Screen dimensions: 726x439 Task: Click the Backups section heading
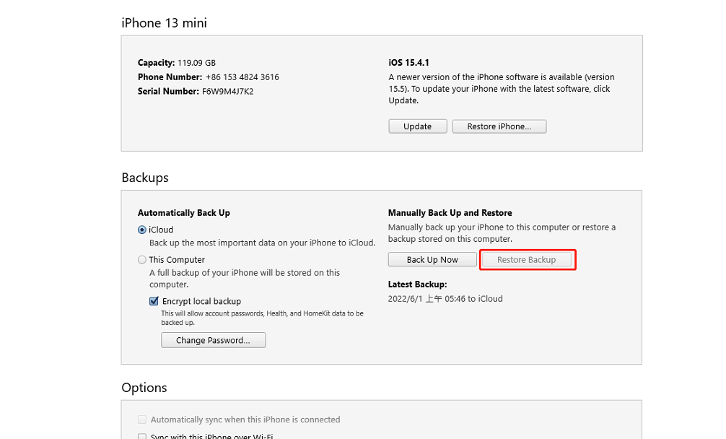pyautogui.click(x=144, y=178)
